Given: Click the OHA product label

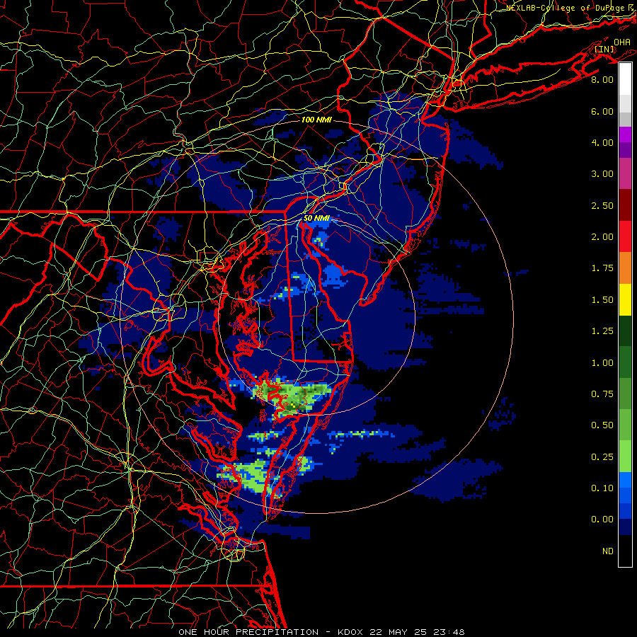Looking at the screenshot, I should click(622, 42).
